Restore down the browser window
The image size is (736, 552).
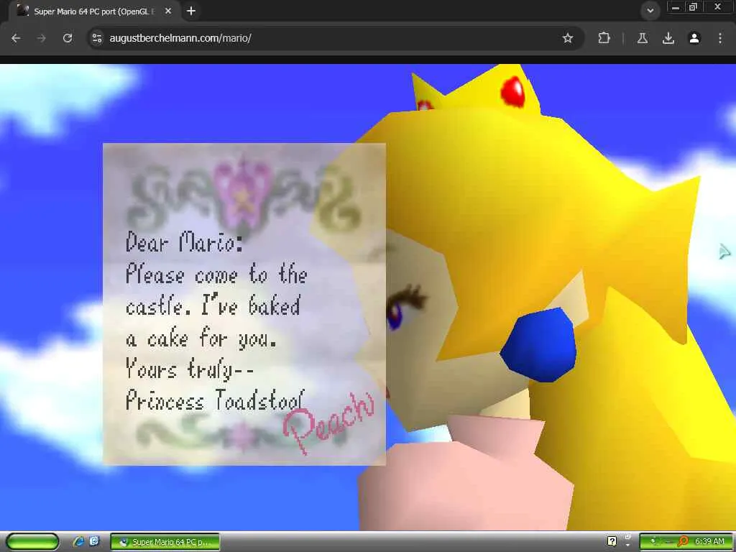point(693,7)
